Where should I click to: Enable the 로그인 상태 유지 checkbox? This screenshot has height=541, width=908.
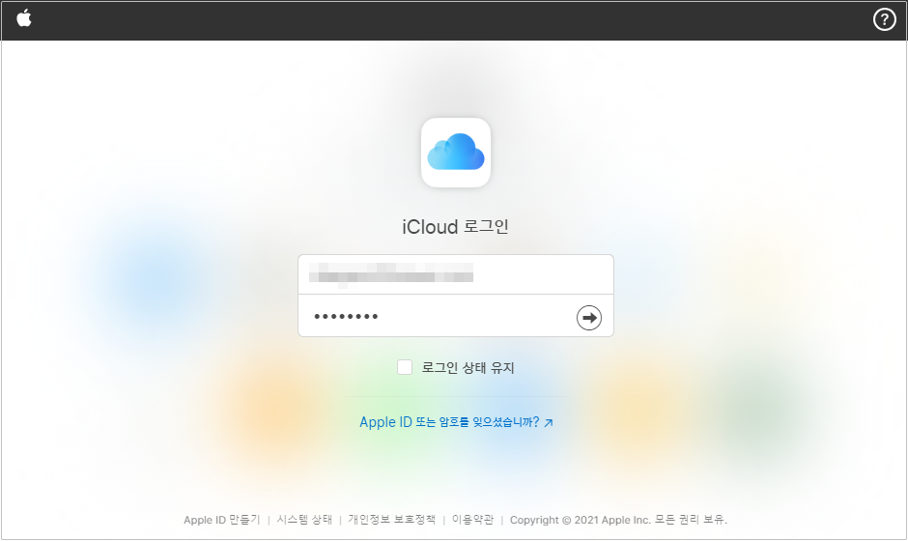tap(405, 367)
